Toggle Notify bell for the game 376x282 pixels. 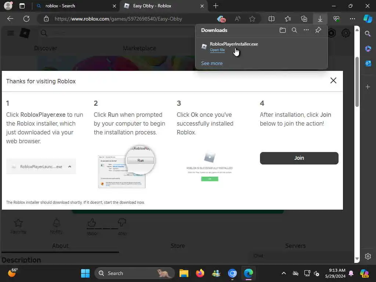tap(56, 223)
